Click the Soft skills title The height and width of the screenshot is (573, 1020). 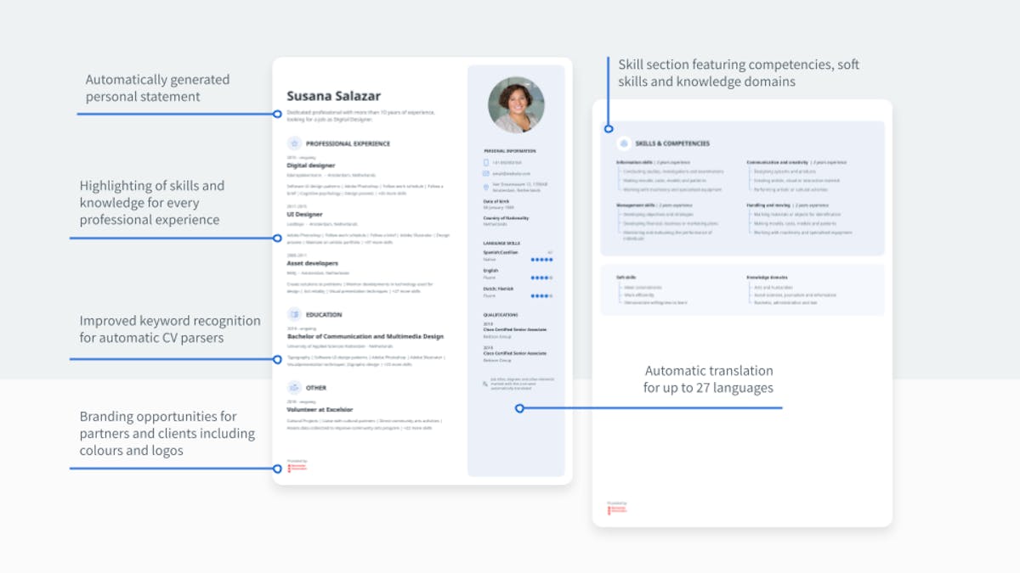[x=625, y=277]
